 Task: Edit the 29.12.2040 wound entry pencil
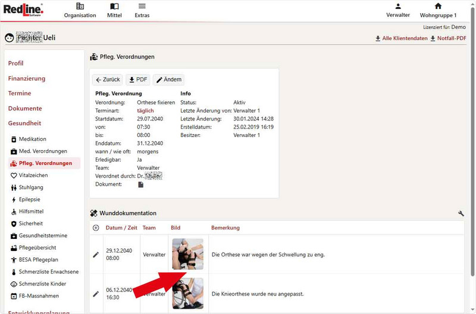96,254
